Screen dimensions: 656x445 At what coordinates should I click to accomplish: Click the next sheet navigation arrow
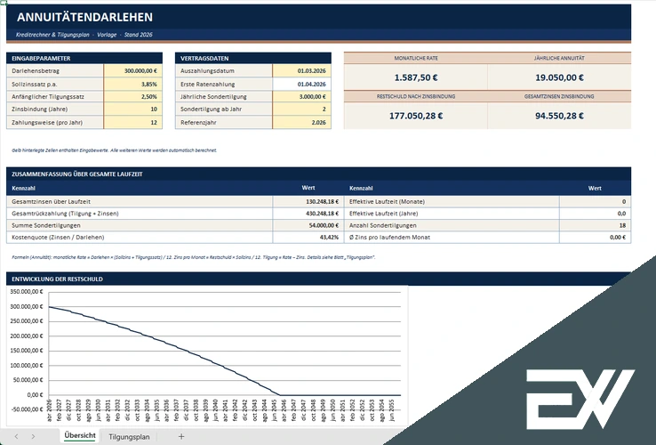(x=33, y=437)
